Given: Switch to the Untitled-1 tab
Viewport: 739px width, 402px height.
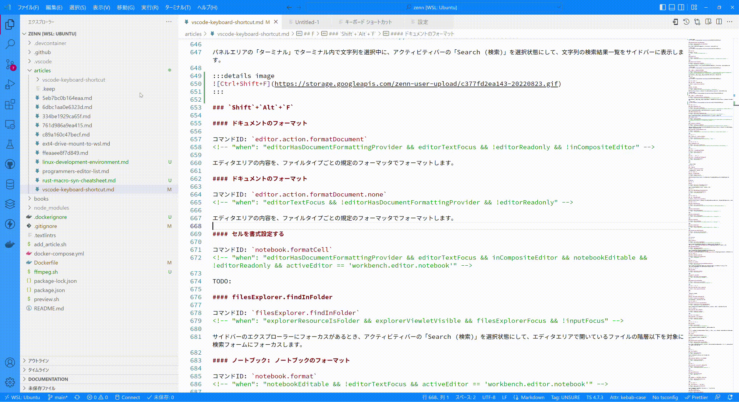Looking at the screenshot, I should (307, 22).
